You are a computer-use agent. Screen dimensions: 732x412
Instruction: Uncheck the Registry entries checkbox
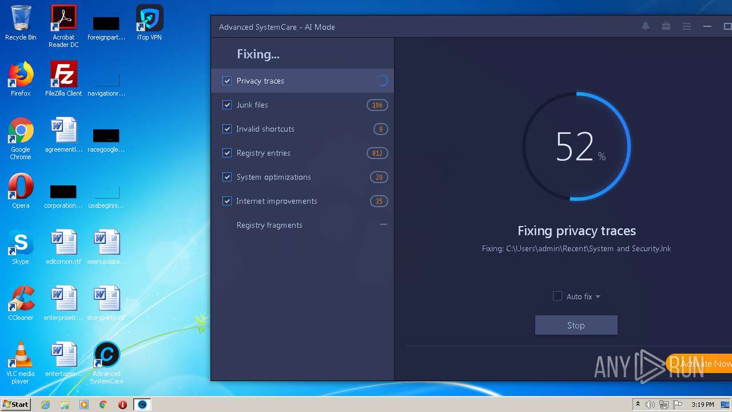tap(227, 153)
